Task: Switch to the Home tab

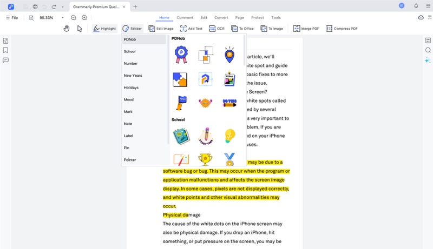Action: pos(164,18)
